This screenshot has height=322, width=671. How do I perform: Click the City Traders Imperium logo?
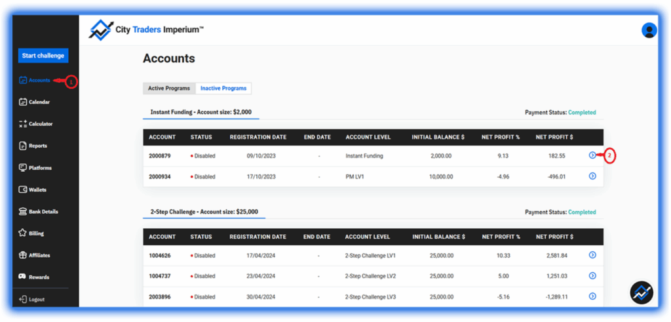(x=146, y=30)
